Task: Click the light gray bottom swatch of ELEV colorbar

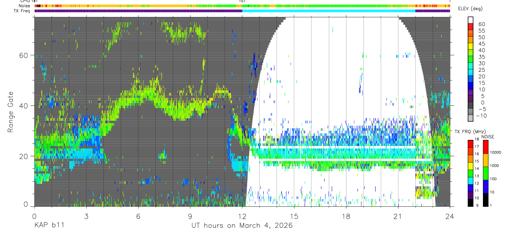Action: point(470,118)
